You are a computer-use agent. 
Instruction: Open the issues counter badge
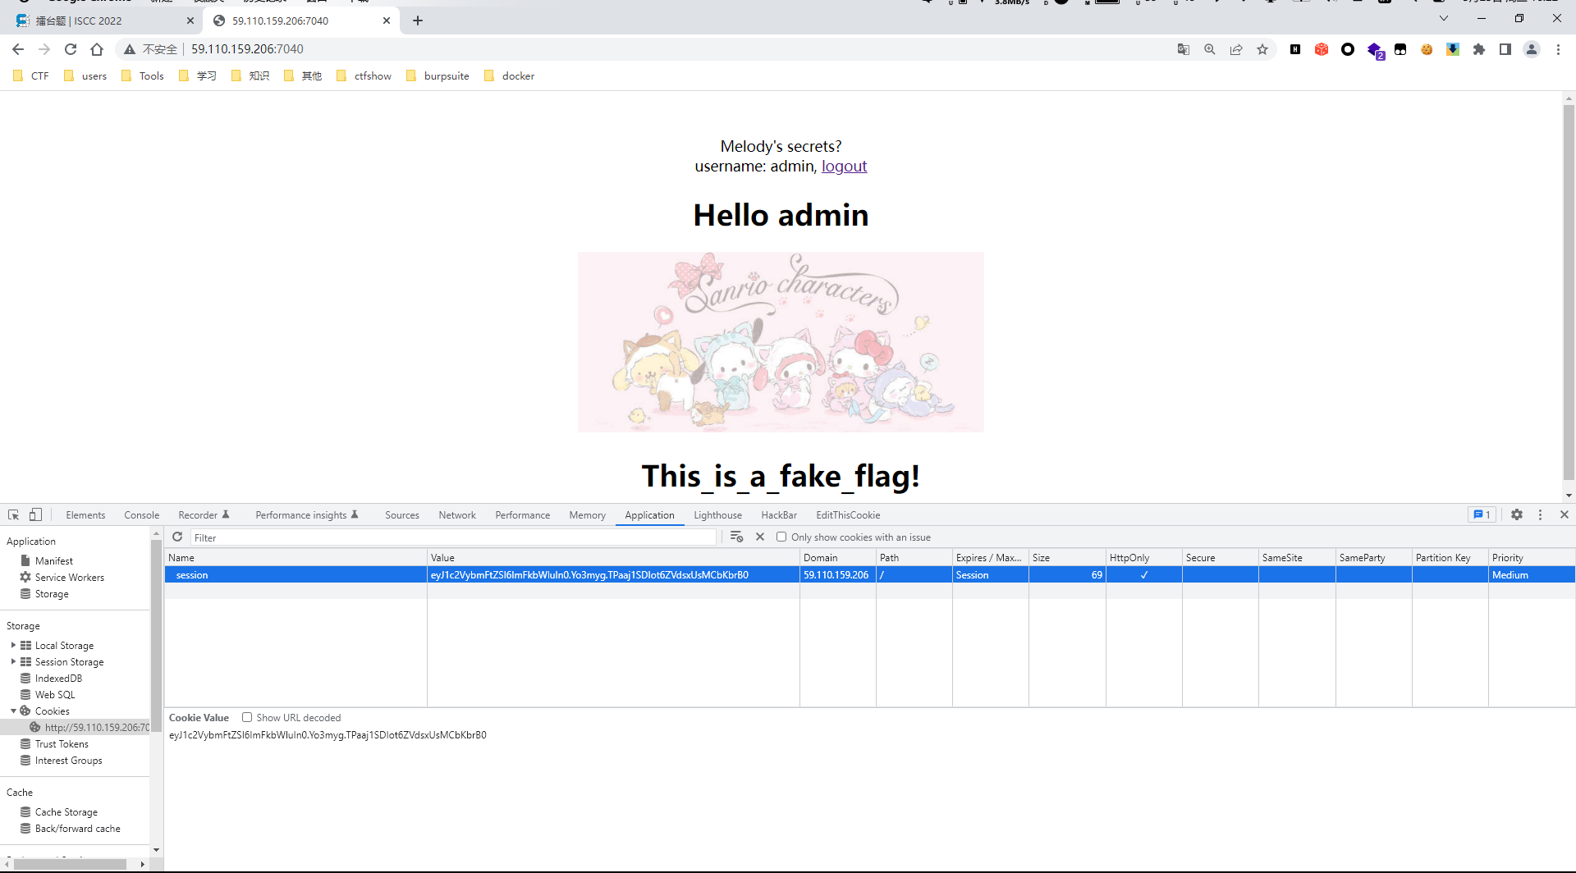point(1482,514)
